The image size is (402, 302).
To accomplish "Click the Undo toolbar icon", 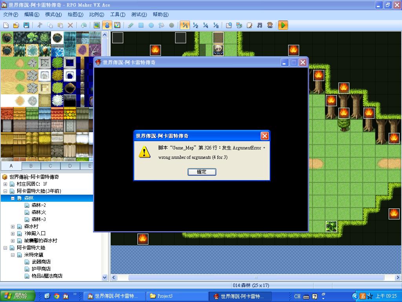I will click(x=84, y=25).
